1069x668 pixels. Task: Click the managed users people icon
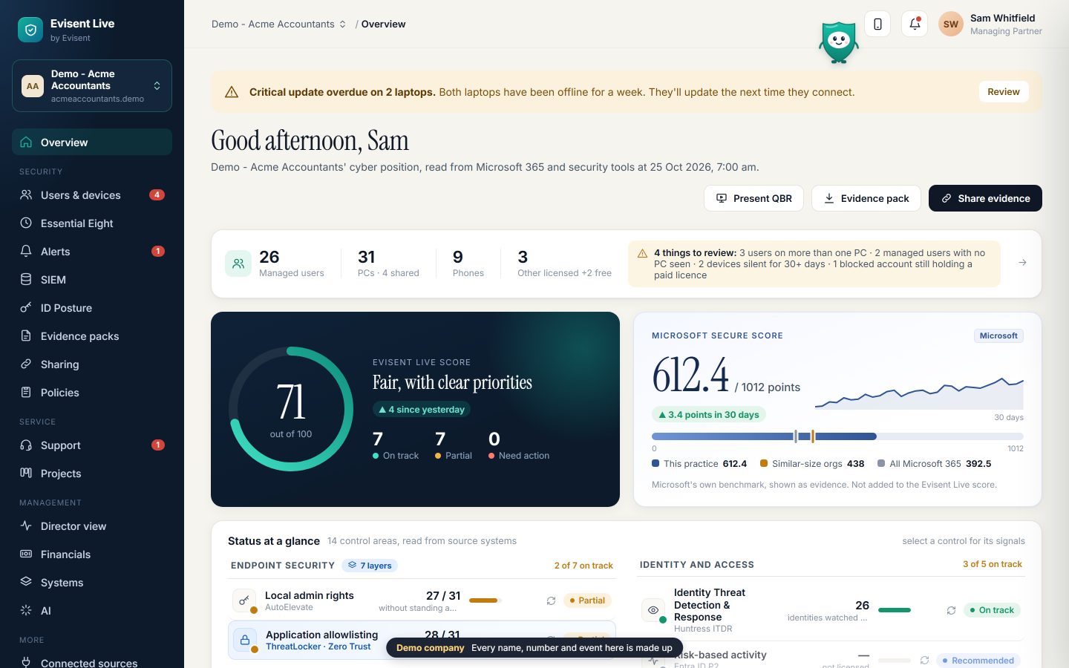[238, 263]
